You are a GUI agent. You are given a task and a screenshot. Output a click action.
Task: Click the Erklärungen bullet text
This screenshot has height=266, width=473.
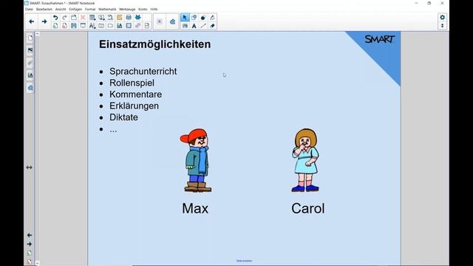(x=135, y=106)
